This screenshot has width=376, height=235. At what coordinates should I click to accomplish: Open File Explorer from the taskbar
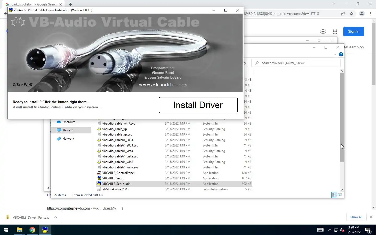[19, 230]
